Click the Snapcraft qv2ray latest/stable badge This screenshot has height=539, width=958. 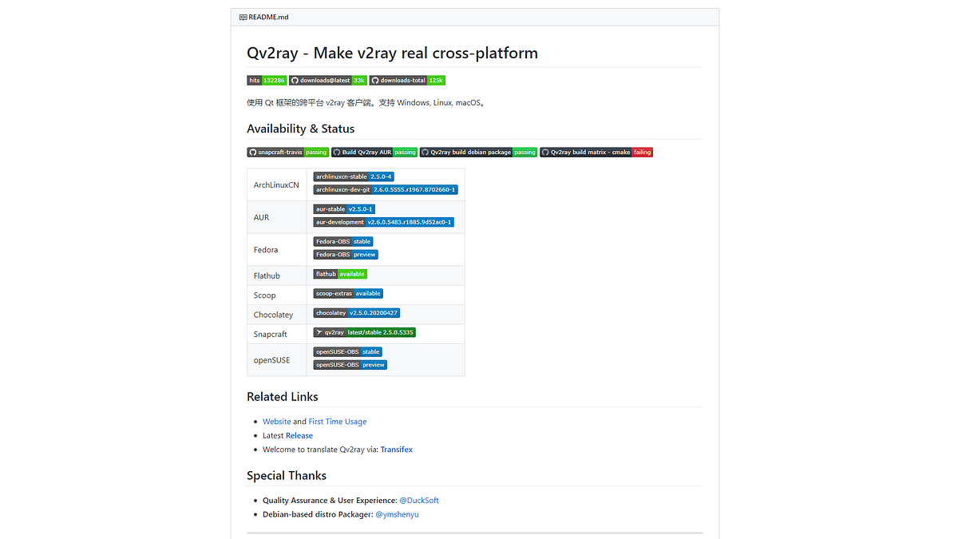364,332
